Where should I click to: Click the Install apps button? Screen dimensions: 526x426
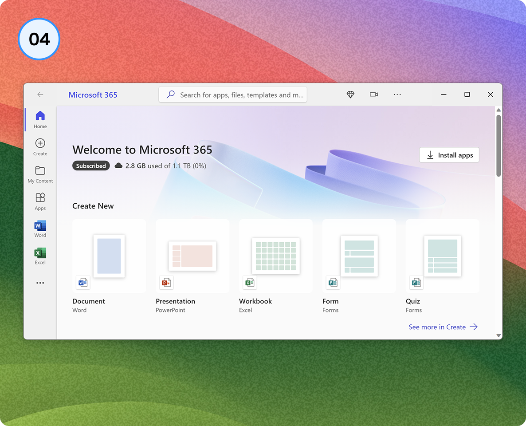coord(449,155)
